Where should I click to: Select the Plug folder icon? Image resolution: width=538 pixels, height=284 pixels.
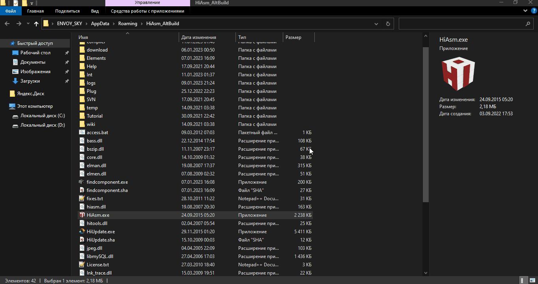[82, 91]
